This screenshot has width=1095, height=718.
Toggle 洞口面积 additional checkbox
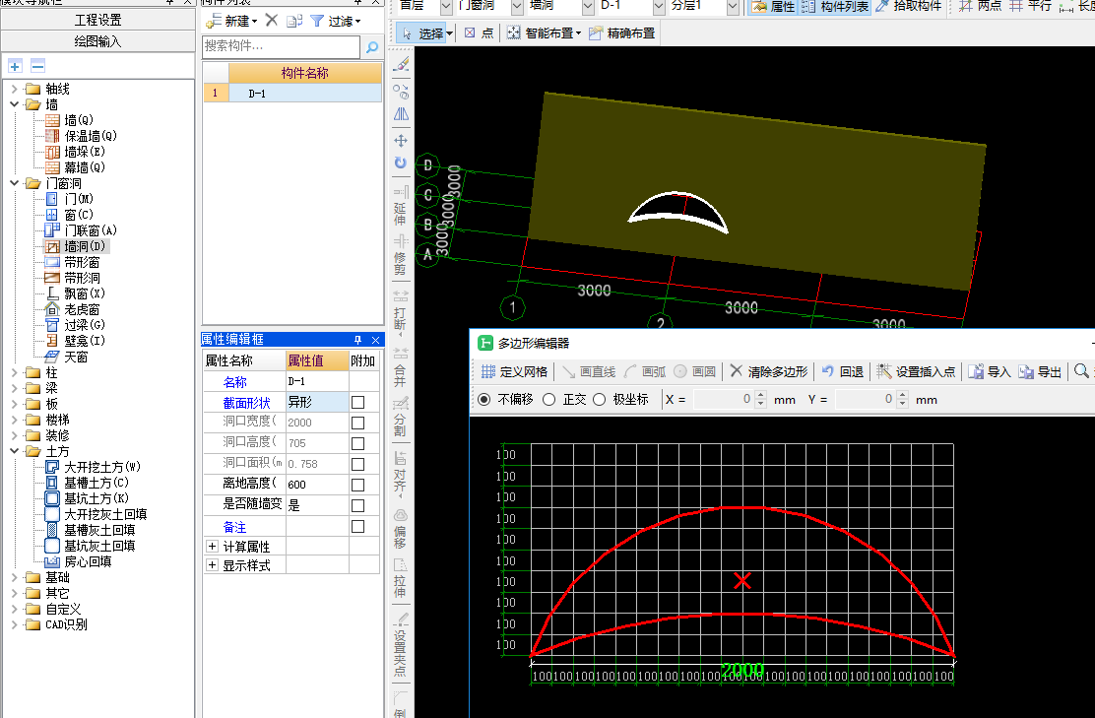[x=358, y=464]
